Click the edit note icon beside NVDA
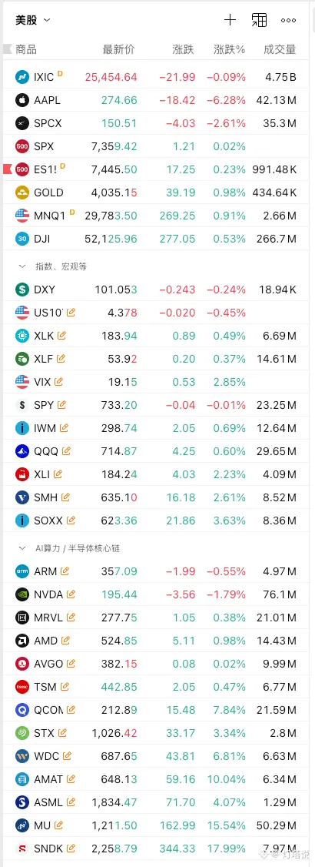This screenshot has width=315, height=867. coord(71,594)
